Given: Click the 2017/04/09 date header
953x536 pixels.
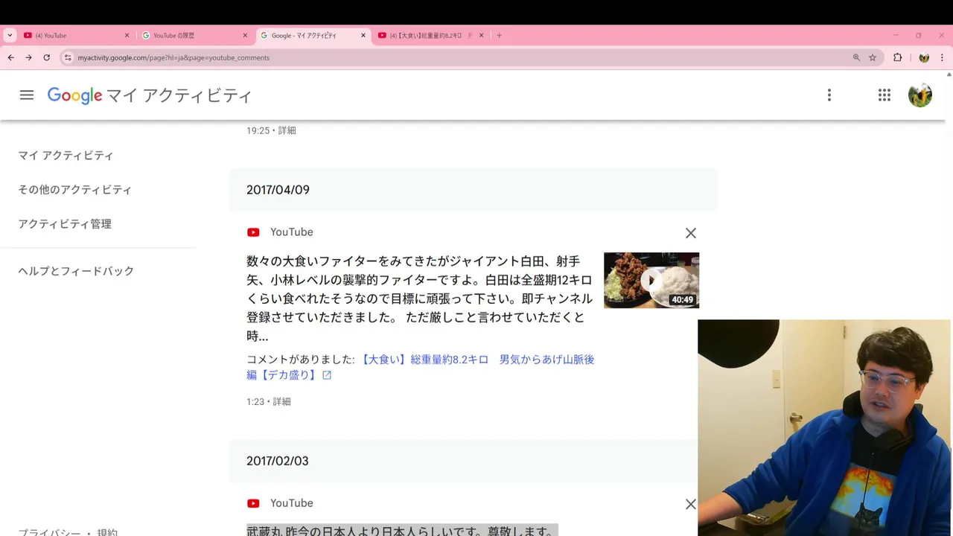Looking at the screenshot, I should (x=278, y=190).
